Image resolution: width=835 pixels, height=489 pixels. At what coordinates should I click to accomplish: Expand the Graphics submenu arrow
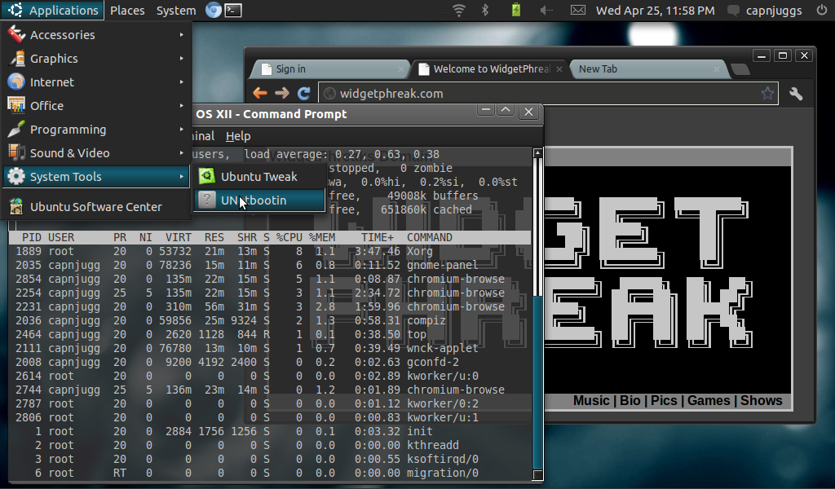point(182,58)
